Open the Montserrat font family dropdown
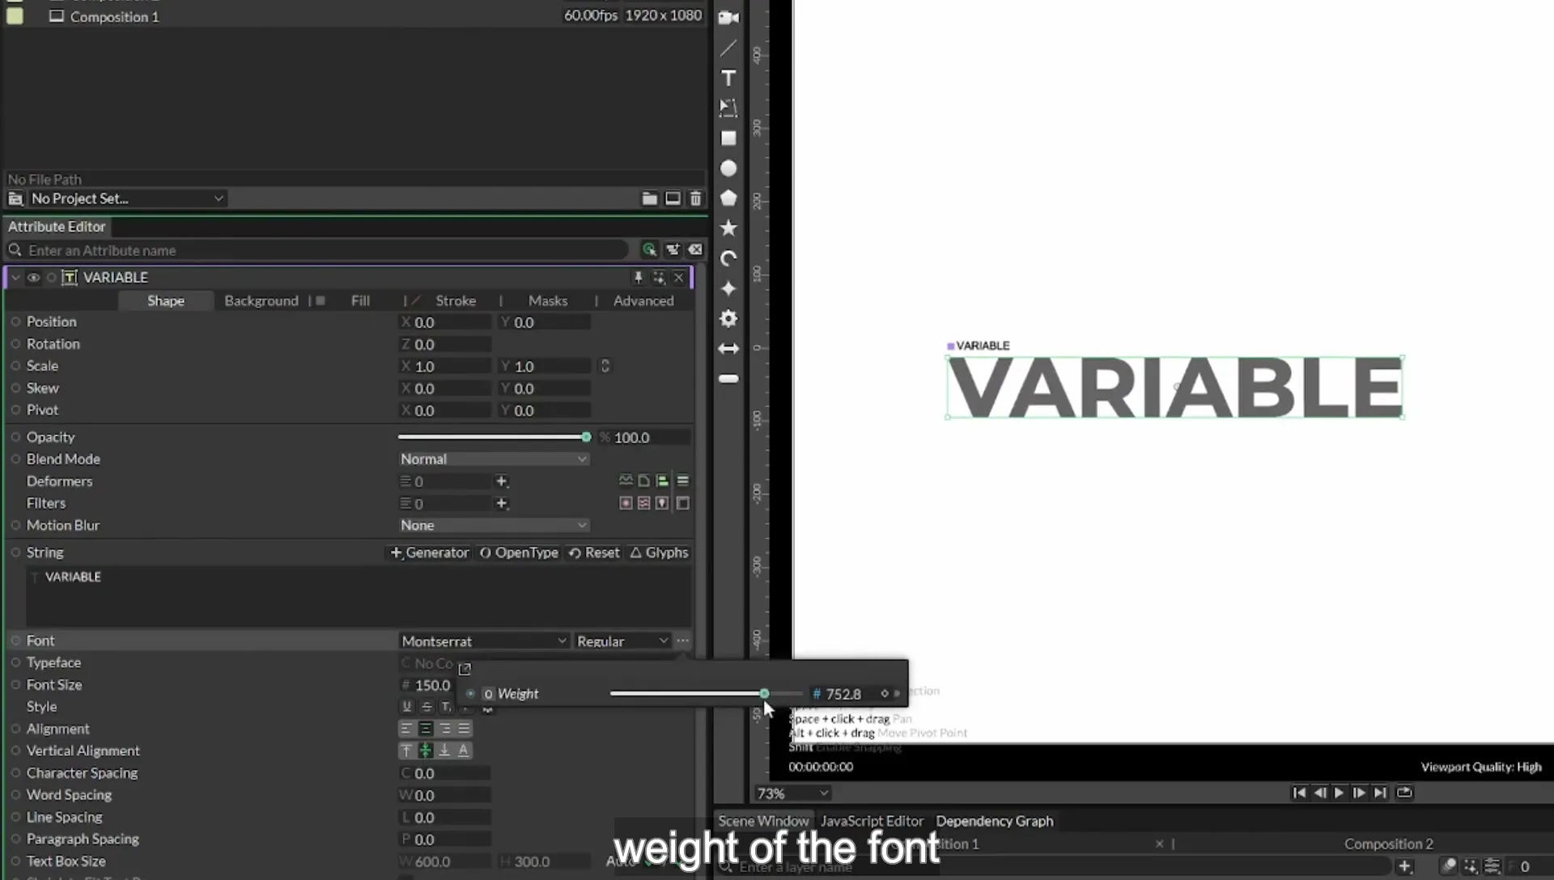 (484, 641)
